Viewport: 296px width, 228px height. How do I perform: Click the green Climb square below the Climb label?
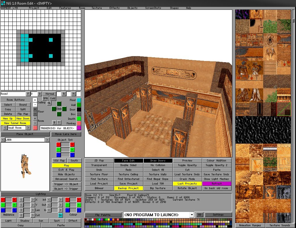click(x=59, y=114)
